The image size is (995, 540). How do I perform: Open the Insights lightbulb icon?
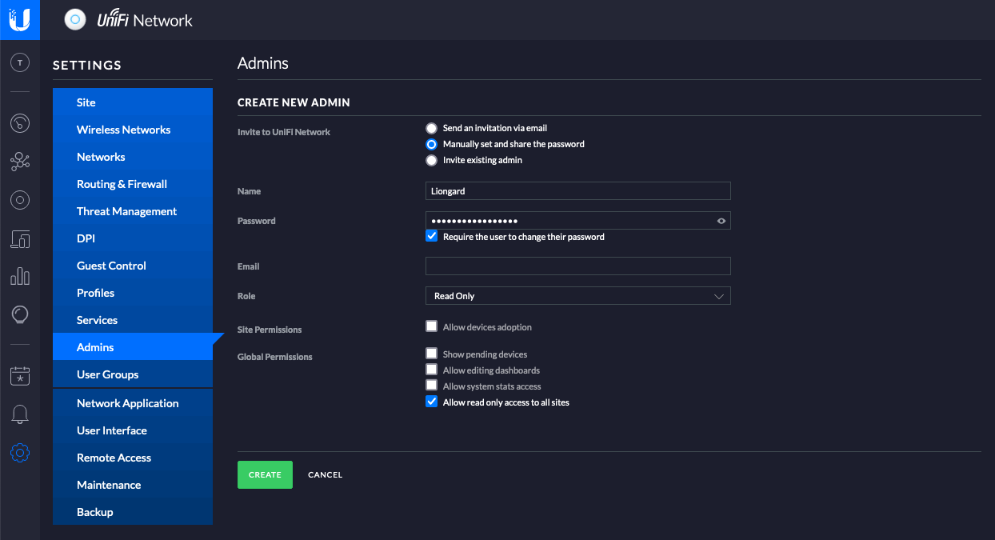point(20,315)
